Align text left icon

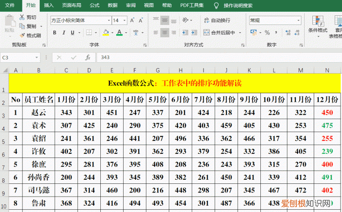pyautogui.click(x=156, y=33)
